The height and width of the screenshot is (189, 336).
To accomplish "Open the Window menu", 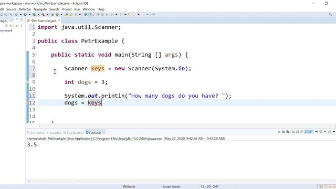I will tap(89, 9).
